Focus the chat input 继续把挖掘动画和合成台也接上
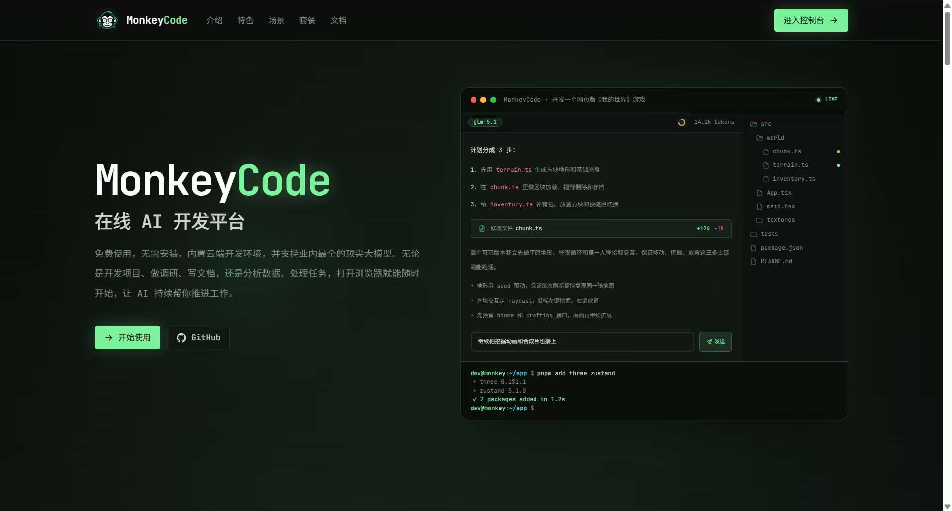 (x=582, y=341)
